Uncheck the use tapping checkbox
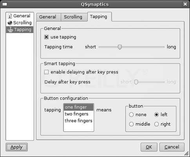 (x=46, y=37)
